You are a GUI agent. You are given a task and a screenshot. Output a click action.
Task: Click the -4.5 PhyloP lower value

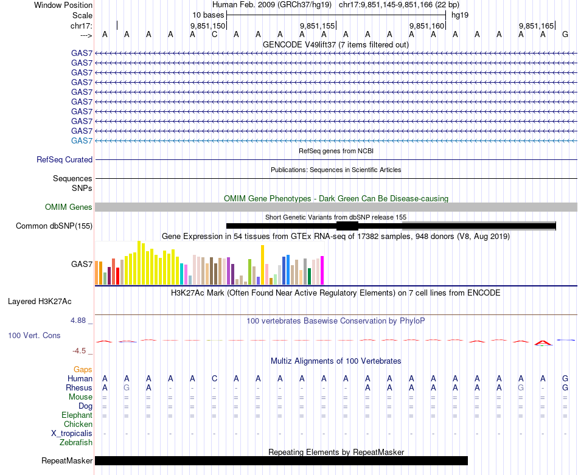point(79,351)
